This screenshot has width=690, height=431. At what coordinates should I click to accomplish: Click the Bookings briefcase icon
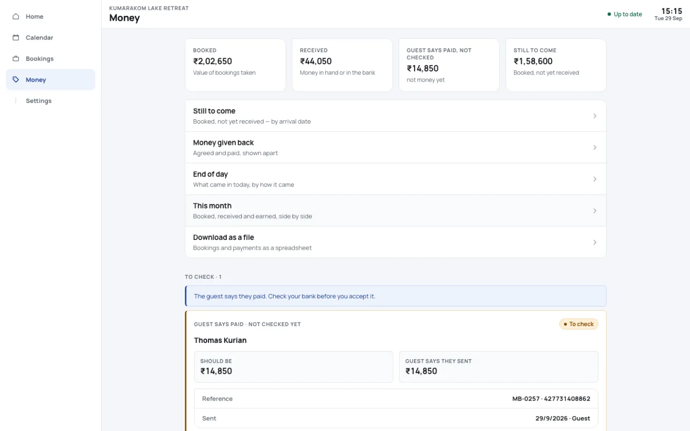pos(16,59)
